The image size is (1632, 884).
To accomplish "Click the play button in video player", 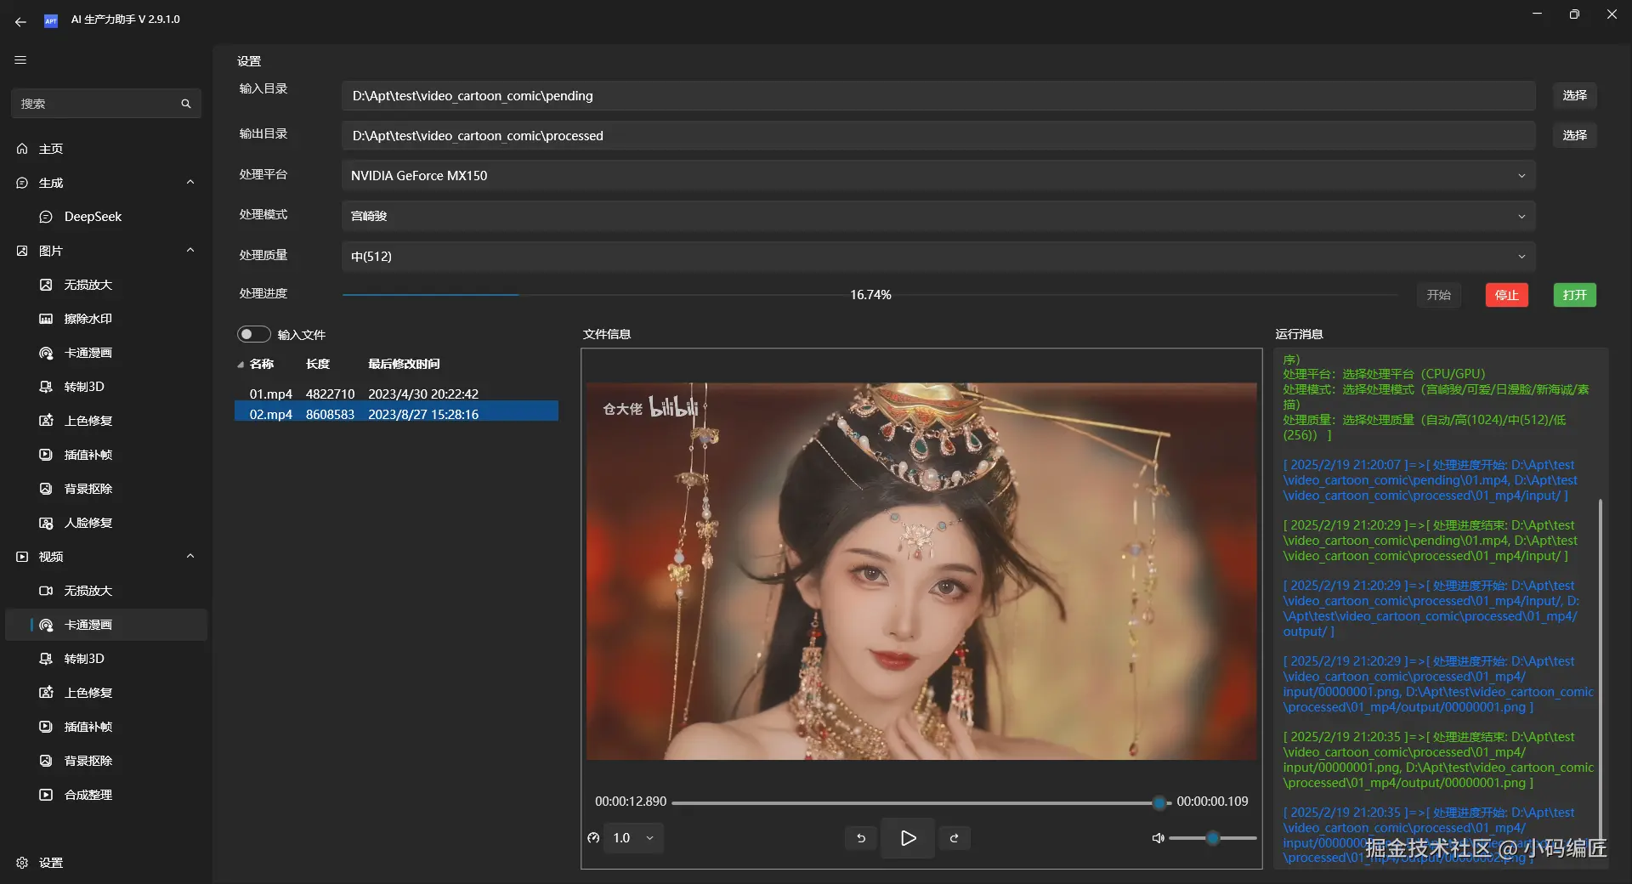I will pyautogui.click(x=908, y=838).
